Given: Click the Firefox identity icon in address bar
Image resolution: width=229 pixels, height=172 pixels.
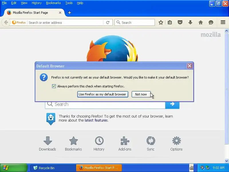Looking at the screenshot, I should [19, 23].
